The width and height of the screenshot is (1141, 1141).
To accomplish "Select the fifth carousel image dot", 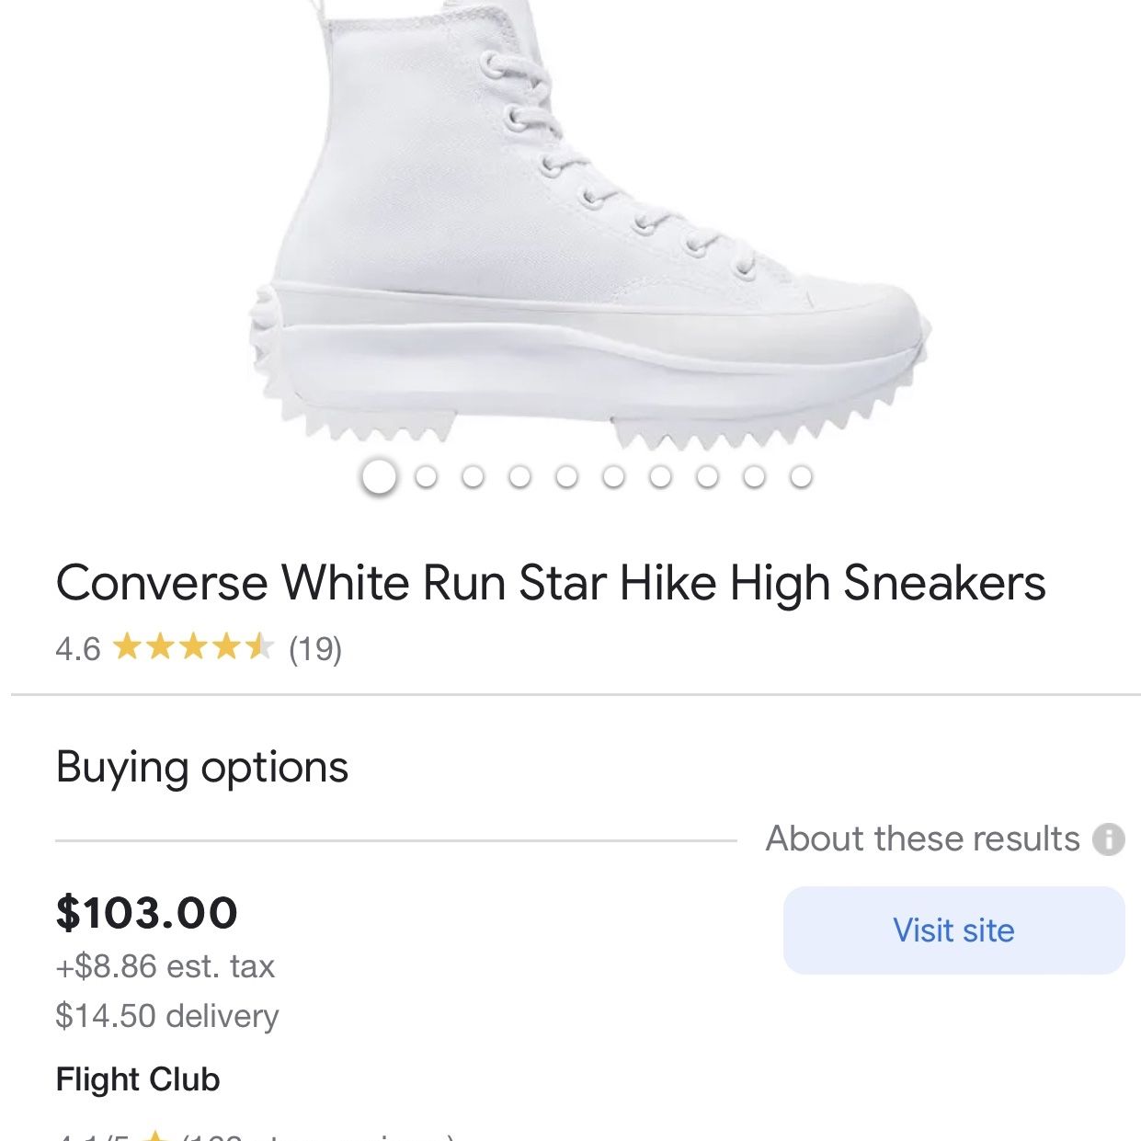I will [566, 476].
